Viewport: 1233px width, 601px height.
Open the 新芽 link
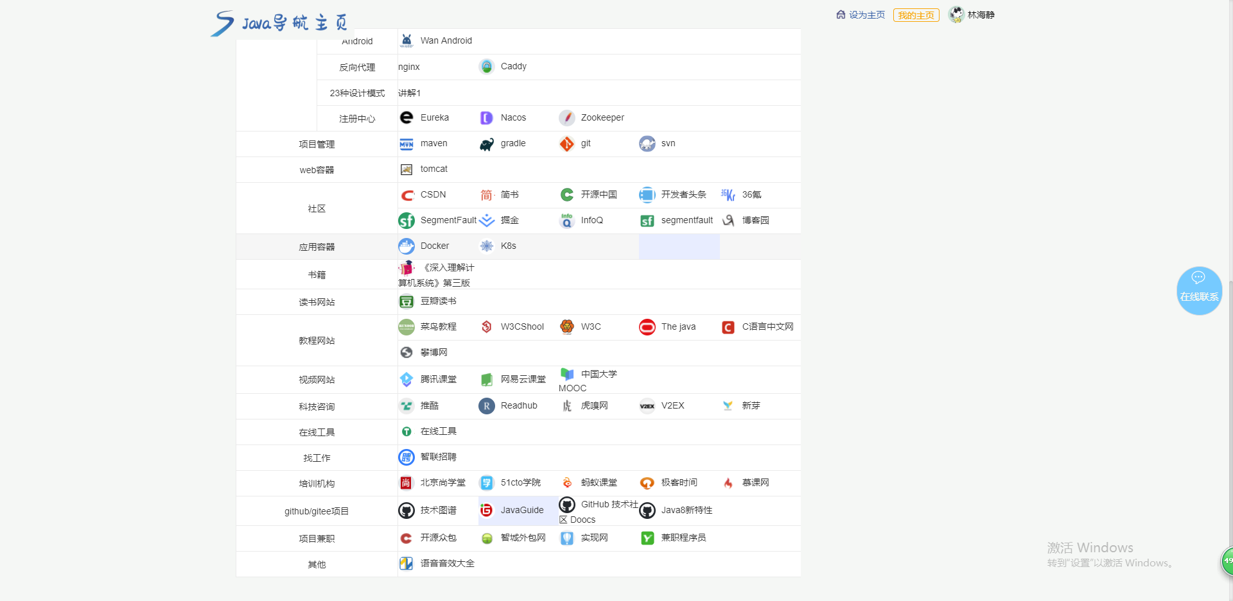tap(751, 405)
